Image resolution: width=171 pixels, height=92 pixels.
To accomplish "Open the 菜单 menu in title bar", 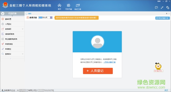I will click(159, 1).
